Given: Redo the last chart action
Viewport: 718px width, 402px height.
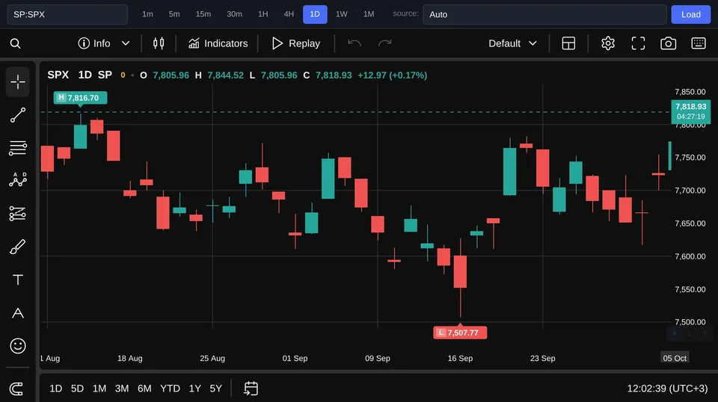Looking at the screenshot, I should (x=384, y=43).
